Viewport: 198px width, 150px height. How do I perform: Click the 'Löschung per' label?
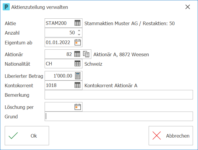[x=19, y=107]
